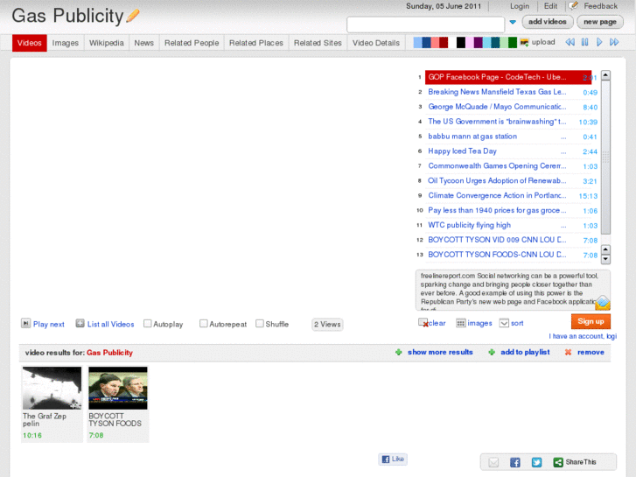Open the Wikipedia tab

(107, 43)
